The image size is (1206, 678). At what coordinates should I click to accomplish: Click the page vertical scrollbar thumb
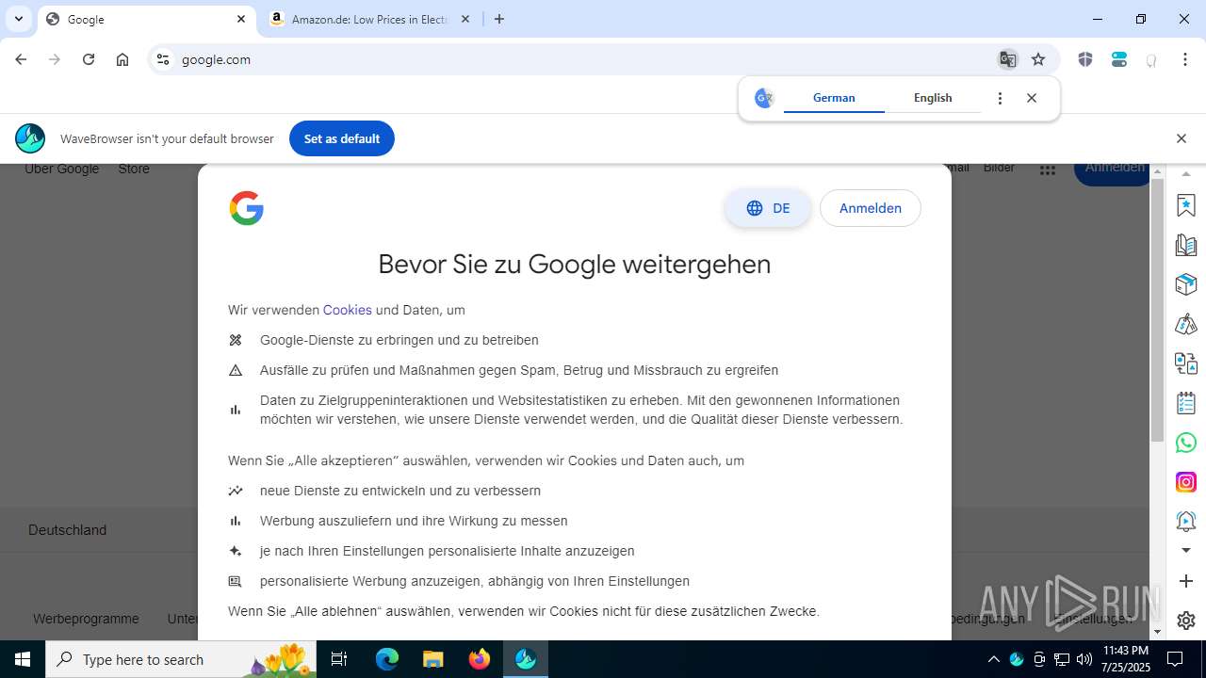(1158, 310)
